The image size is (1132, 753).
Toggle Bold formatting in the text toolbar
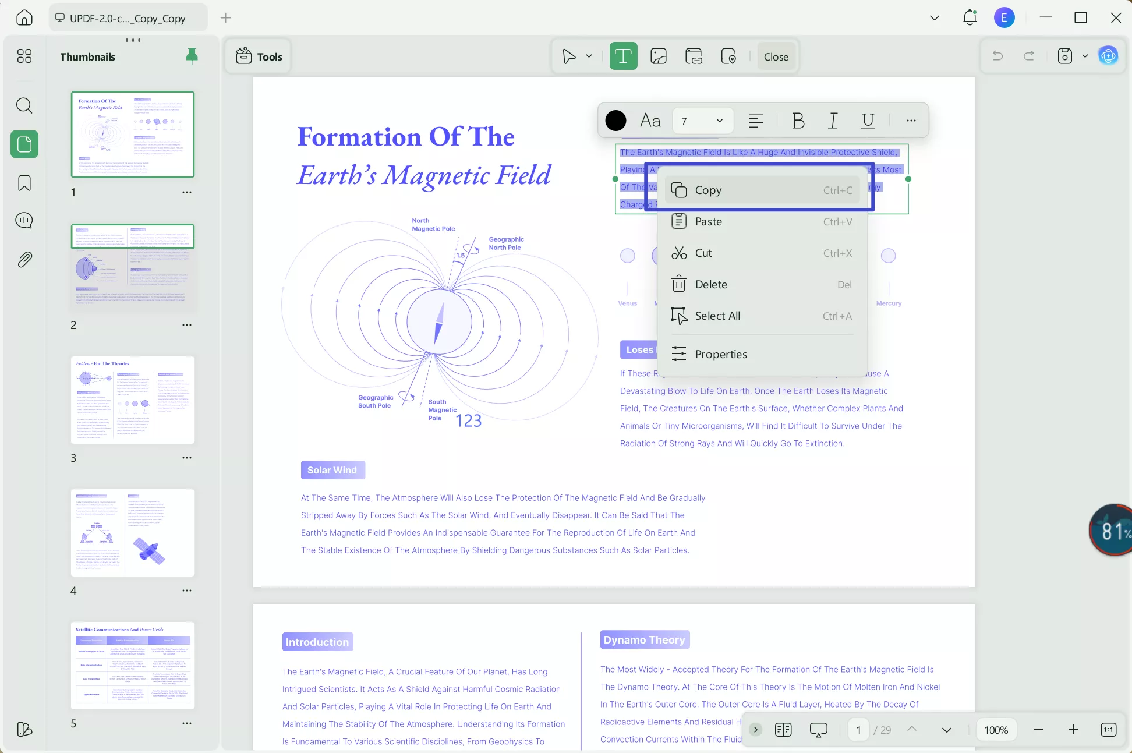click(x=798, y=121)
